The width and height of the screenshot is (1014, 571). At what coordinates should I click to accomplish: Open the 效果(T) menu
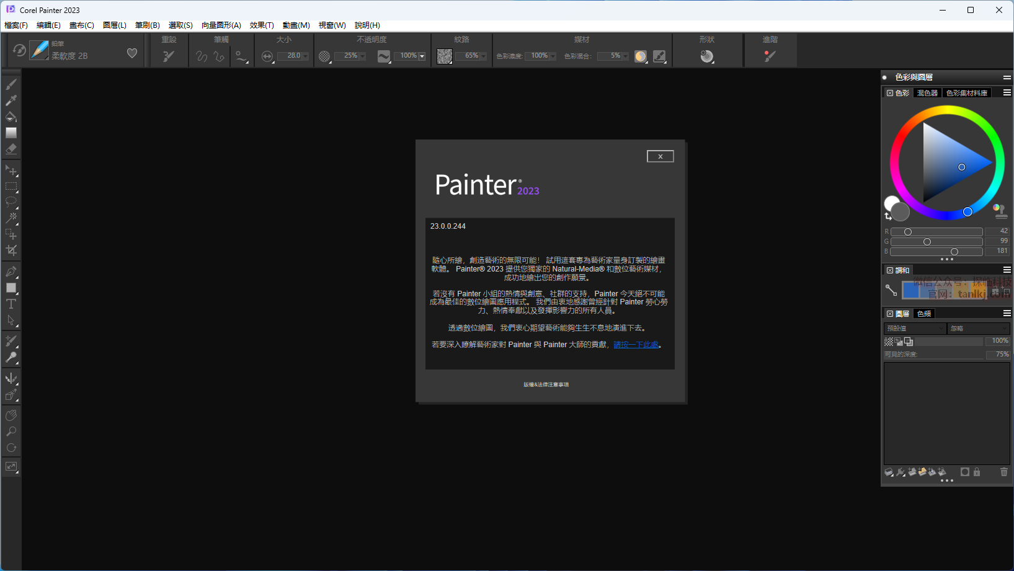coord(261,25)
